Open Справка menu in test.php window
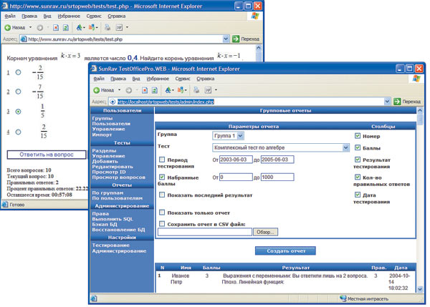Screen dimensions: 430x307 point(117,16)
